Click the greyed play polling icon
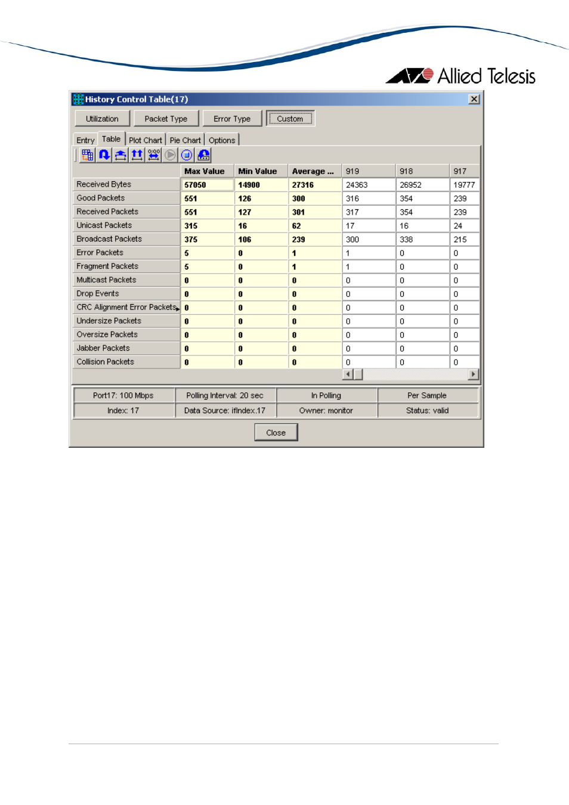Screen dimensions: 569x805 [x=170, y=155]
